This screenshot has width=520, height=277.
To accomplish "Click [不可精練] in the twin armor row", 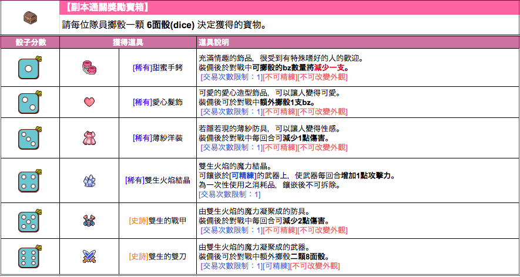I will [x=280, y=230].
